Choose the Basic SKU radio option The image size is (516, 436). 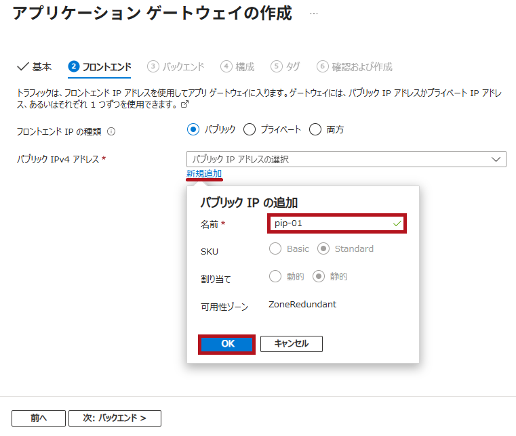[x=275, y=248]
